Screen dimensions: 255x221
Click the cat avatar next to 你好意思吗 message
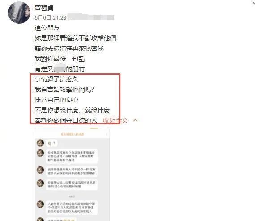pos(40,153)
